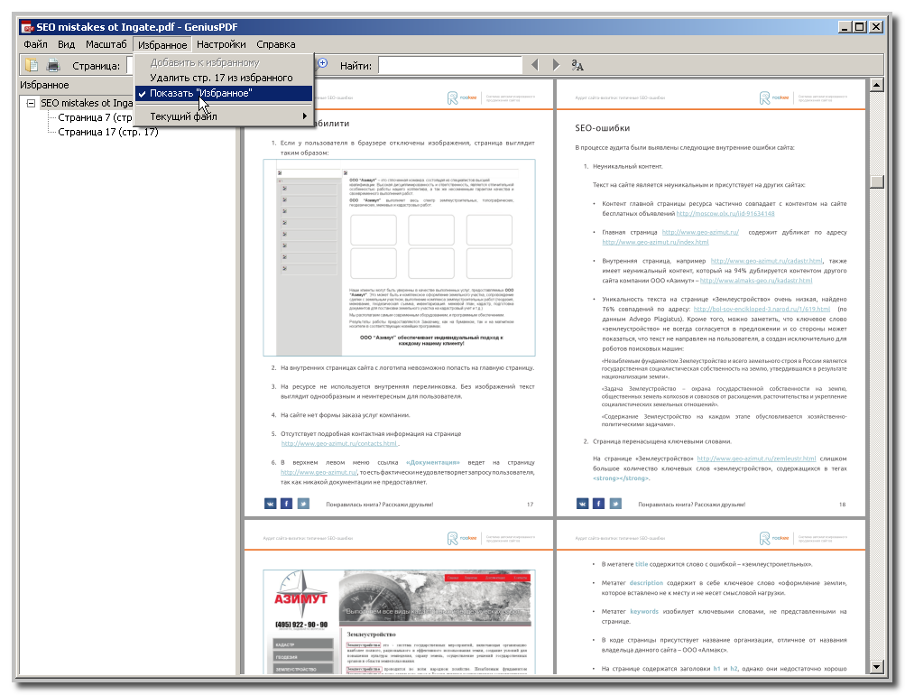Choose Удалить стр. 17 из избранного
This screenshot has width=905, height=695.
tap(224, 78)
